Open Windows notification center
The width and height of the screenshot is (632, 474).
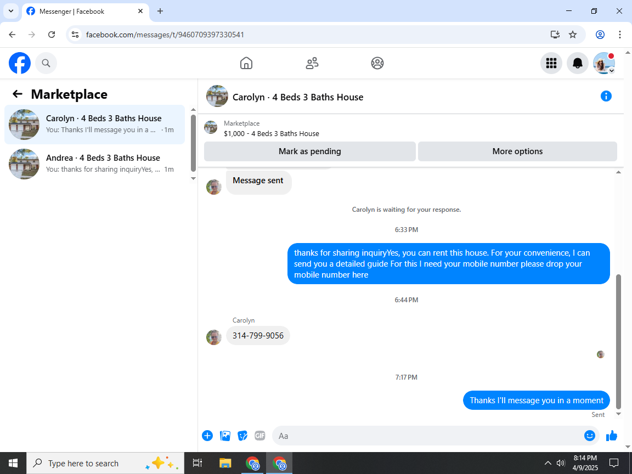pos(614,463)
